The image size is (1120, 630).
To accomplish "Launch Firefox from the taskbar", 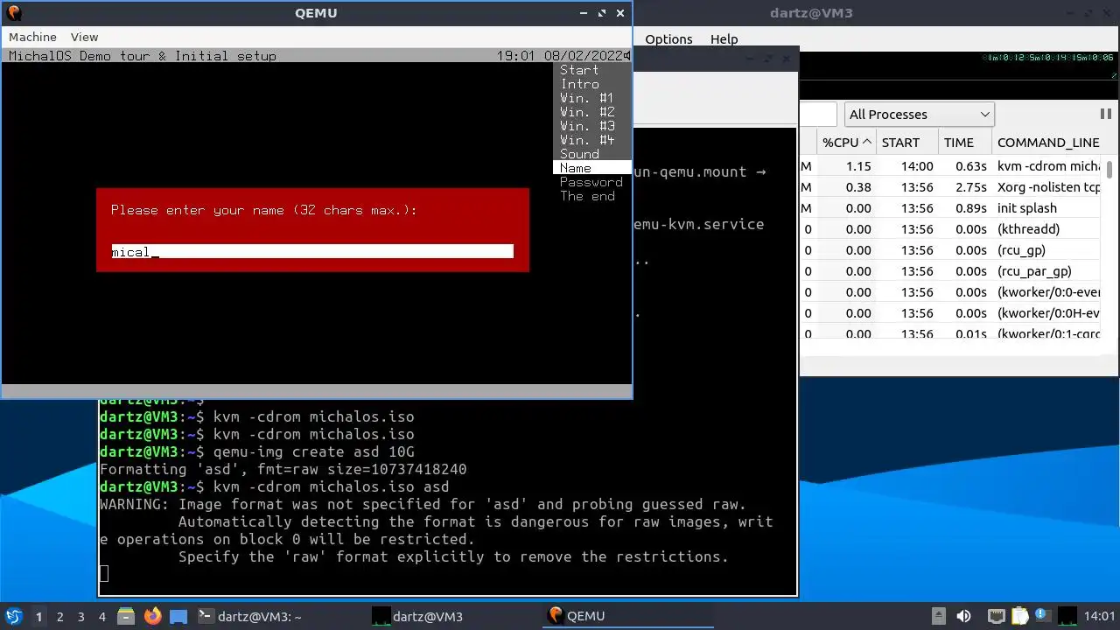I will (x=152, y=616).
